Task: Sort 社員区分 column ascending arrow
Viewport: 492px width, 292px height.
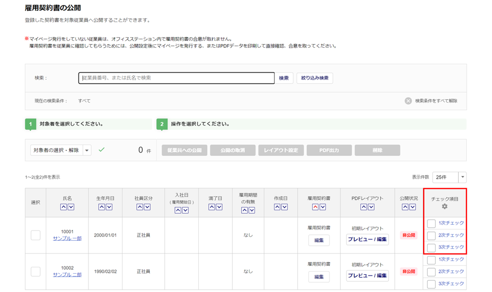Action: [x=139, y=207]
